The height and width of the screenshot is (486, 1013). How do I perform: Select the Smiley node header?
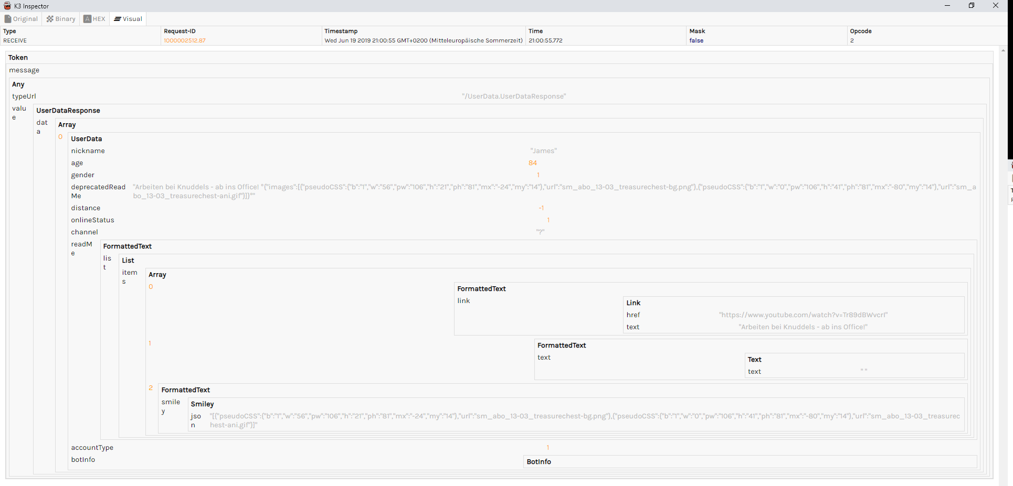tap(202, 404)
